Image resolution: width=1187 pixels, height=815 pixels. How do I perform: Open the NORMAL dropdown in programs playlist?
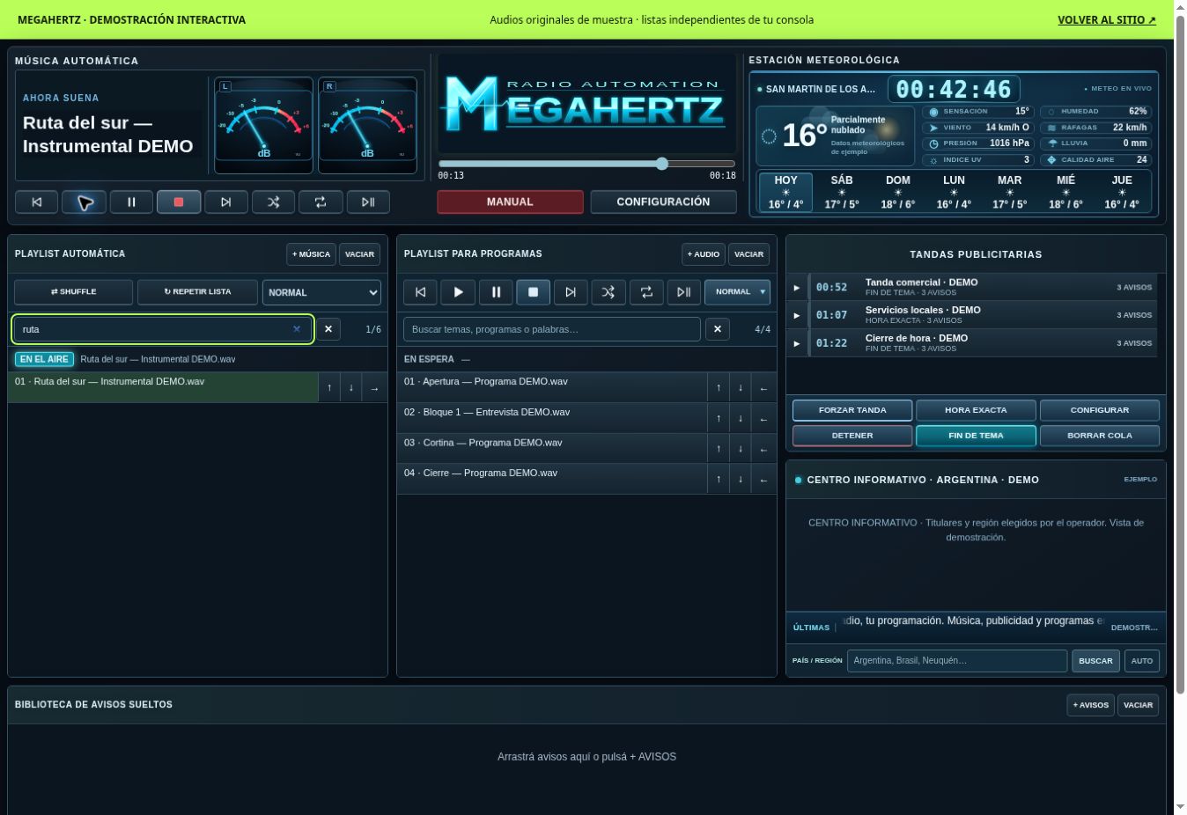pyautogui.click(x=738, y=292)
